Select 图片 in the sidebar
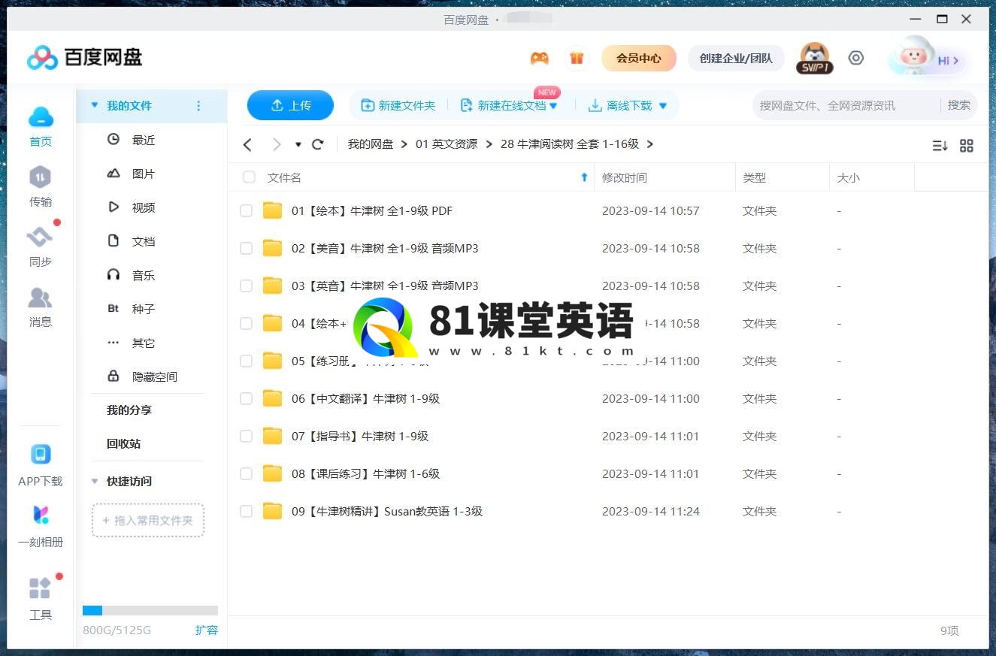 pyautogui.click(x=143, y=174)
